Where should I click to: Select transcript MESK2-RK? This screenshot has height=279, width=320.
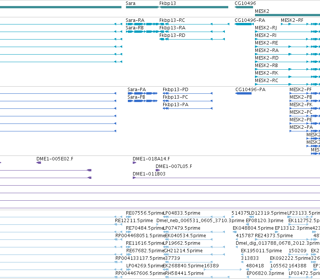point(287,77)
